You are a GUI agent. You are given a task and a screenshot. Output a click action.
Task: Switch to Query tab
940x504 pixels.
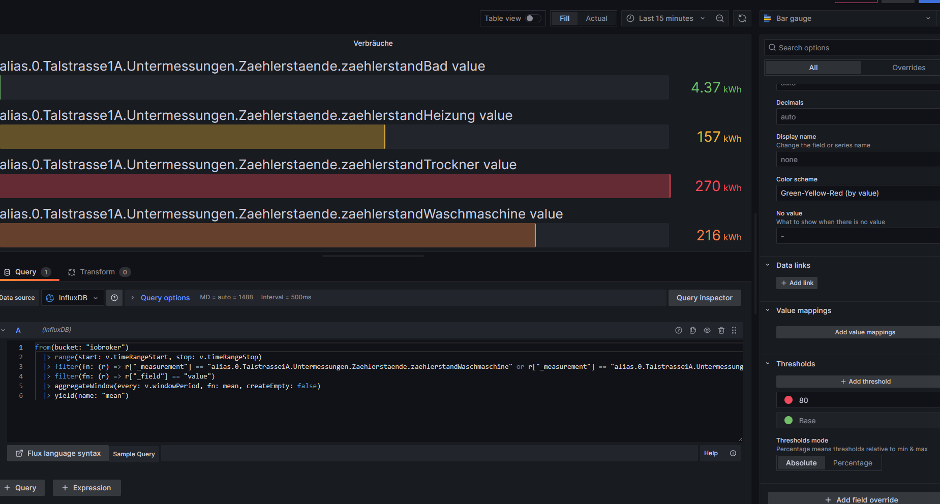pos(28,272)
